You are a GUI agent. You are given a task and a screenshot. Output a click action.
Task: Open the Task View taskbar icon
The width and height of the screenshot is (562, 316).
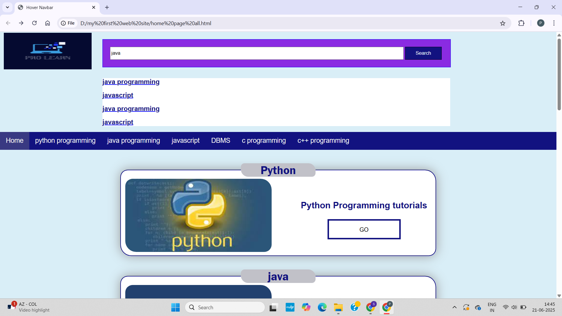coord(273,307)
